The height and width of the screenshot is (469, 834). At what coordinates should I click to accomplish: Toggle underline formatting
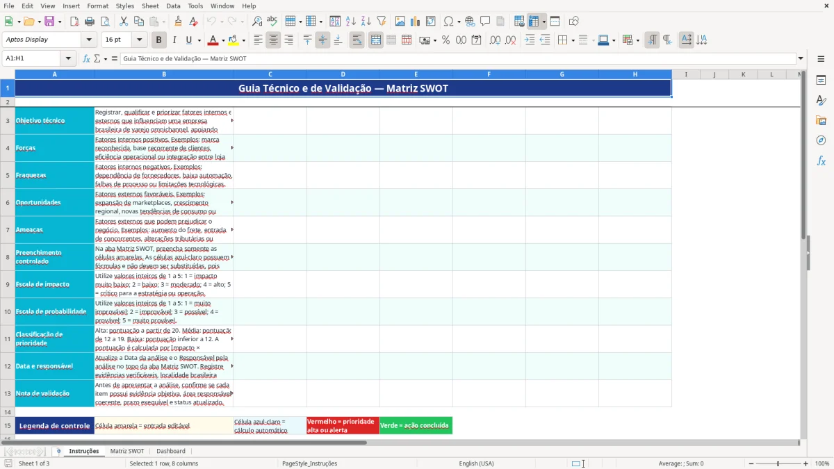pos(189,40)
